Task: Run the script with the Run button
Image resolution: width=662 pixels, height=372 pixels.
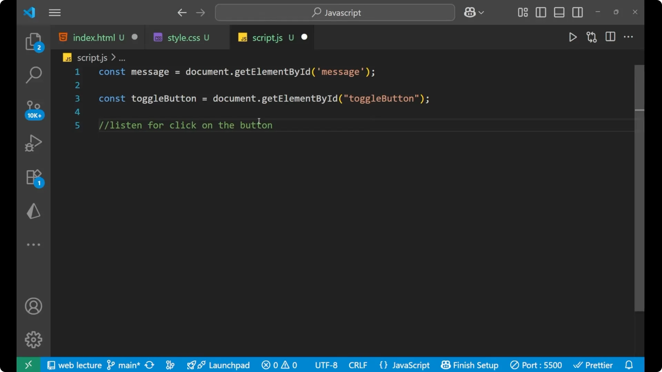Action: coord(573,37)
